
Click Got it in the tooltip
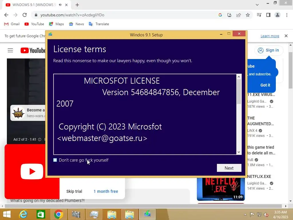point(265,85)
